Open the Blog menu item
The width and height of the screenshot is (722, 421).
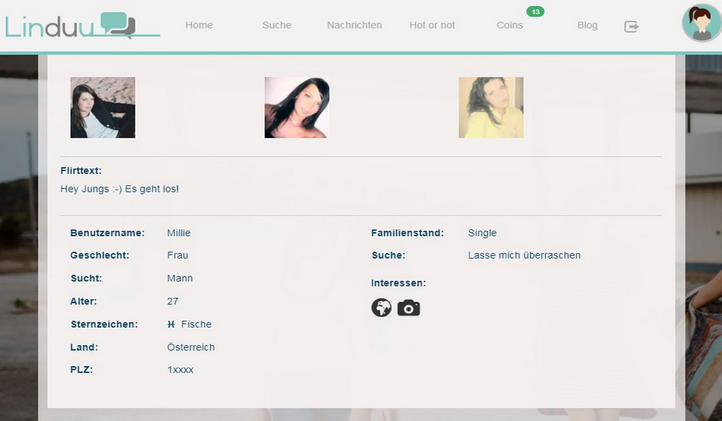click(x=587, y=26)
